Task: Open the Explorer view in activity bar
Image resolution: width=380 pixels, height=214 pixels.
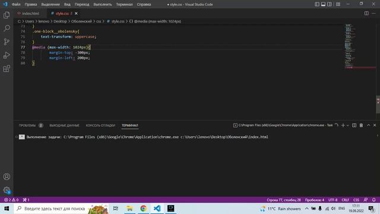Action: (7, 15)
